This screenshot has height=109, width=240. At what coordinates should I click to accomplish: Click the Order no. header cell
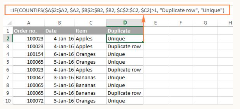[28, 31]
